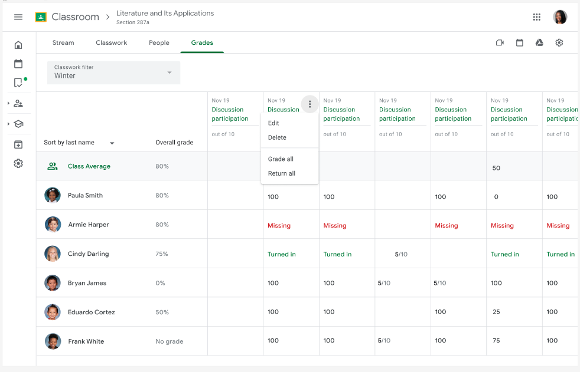This screenshot has width=580, height=372.
Task: Choose Edit in the open context menu
Action: click(x=273, y=123)
